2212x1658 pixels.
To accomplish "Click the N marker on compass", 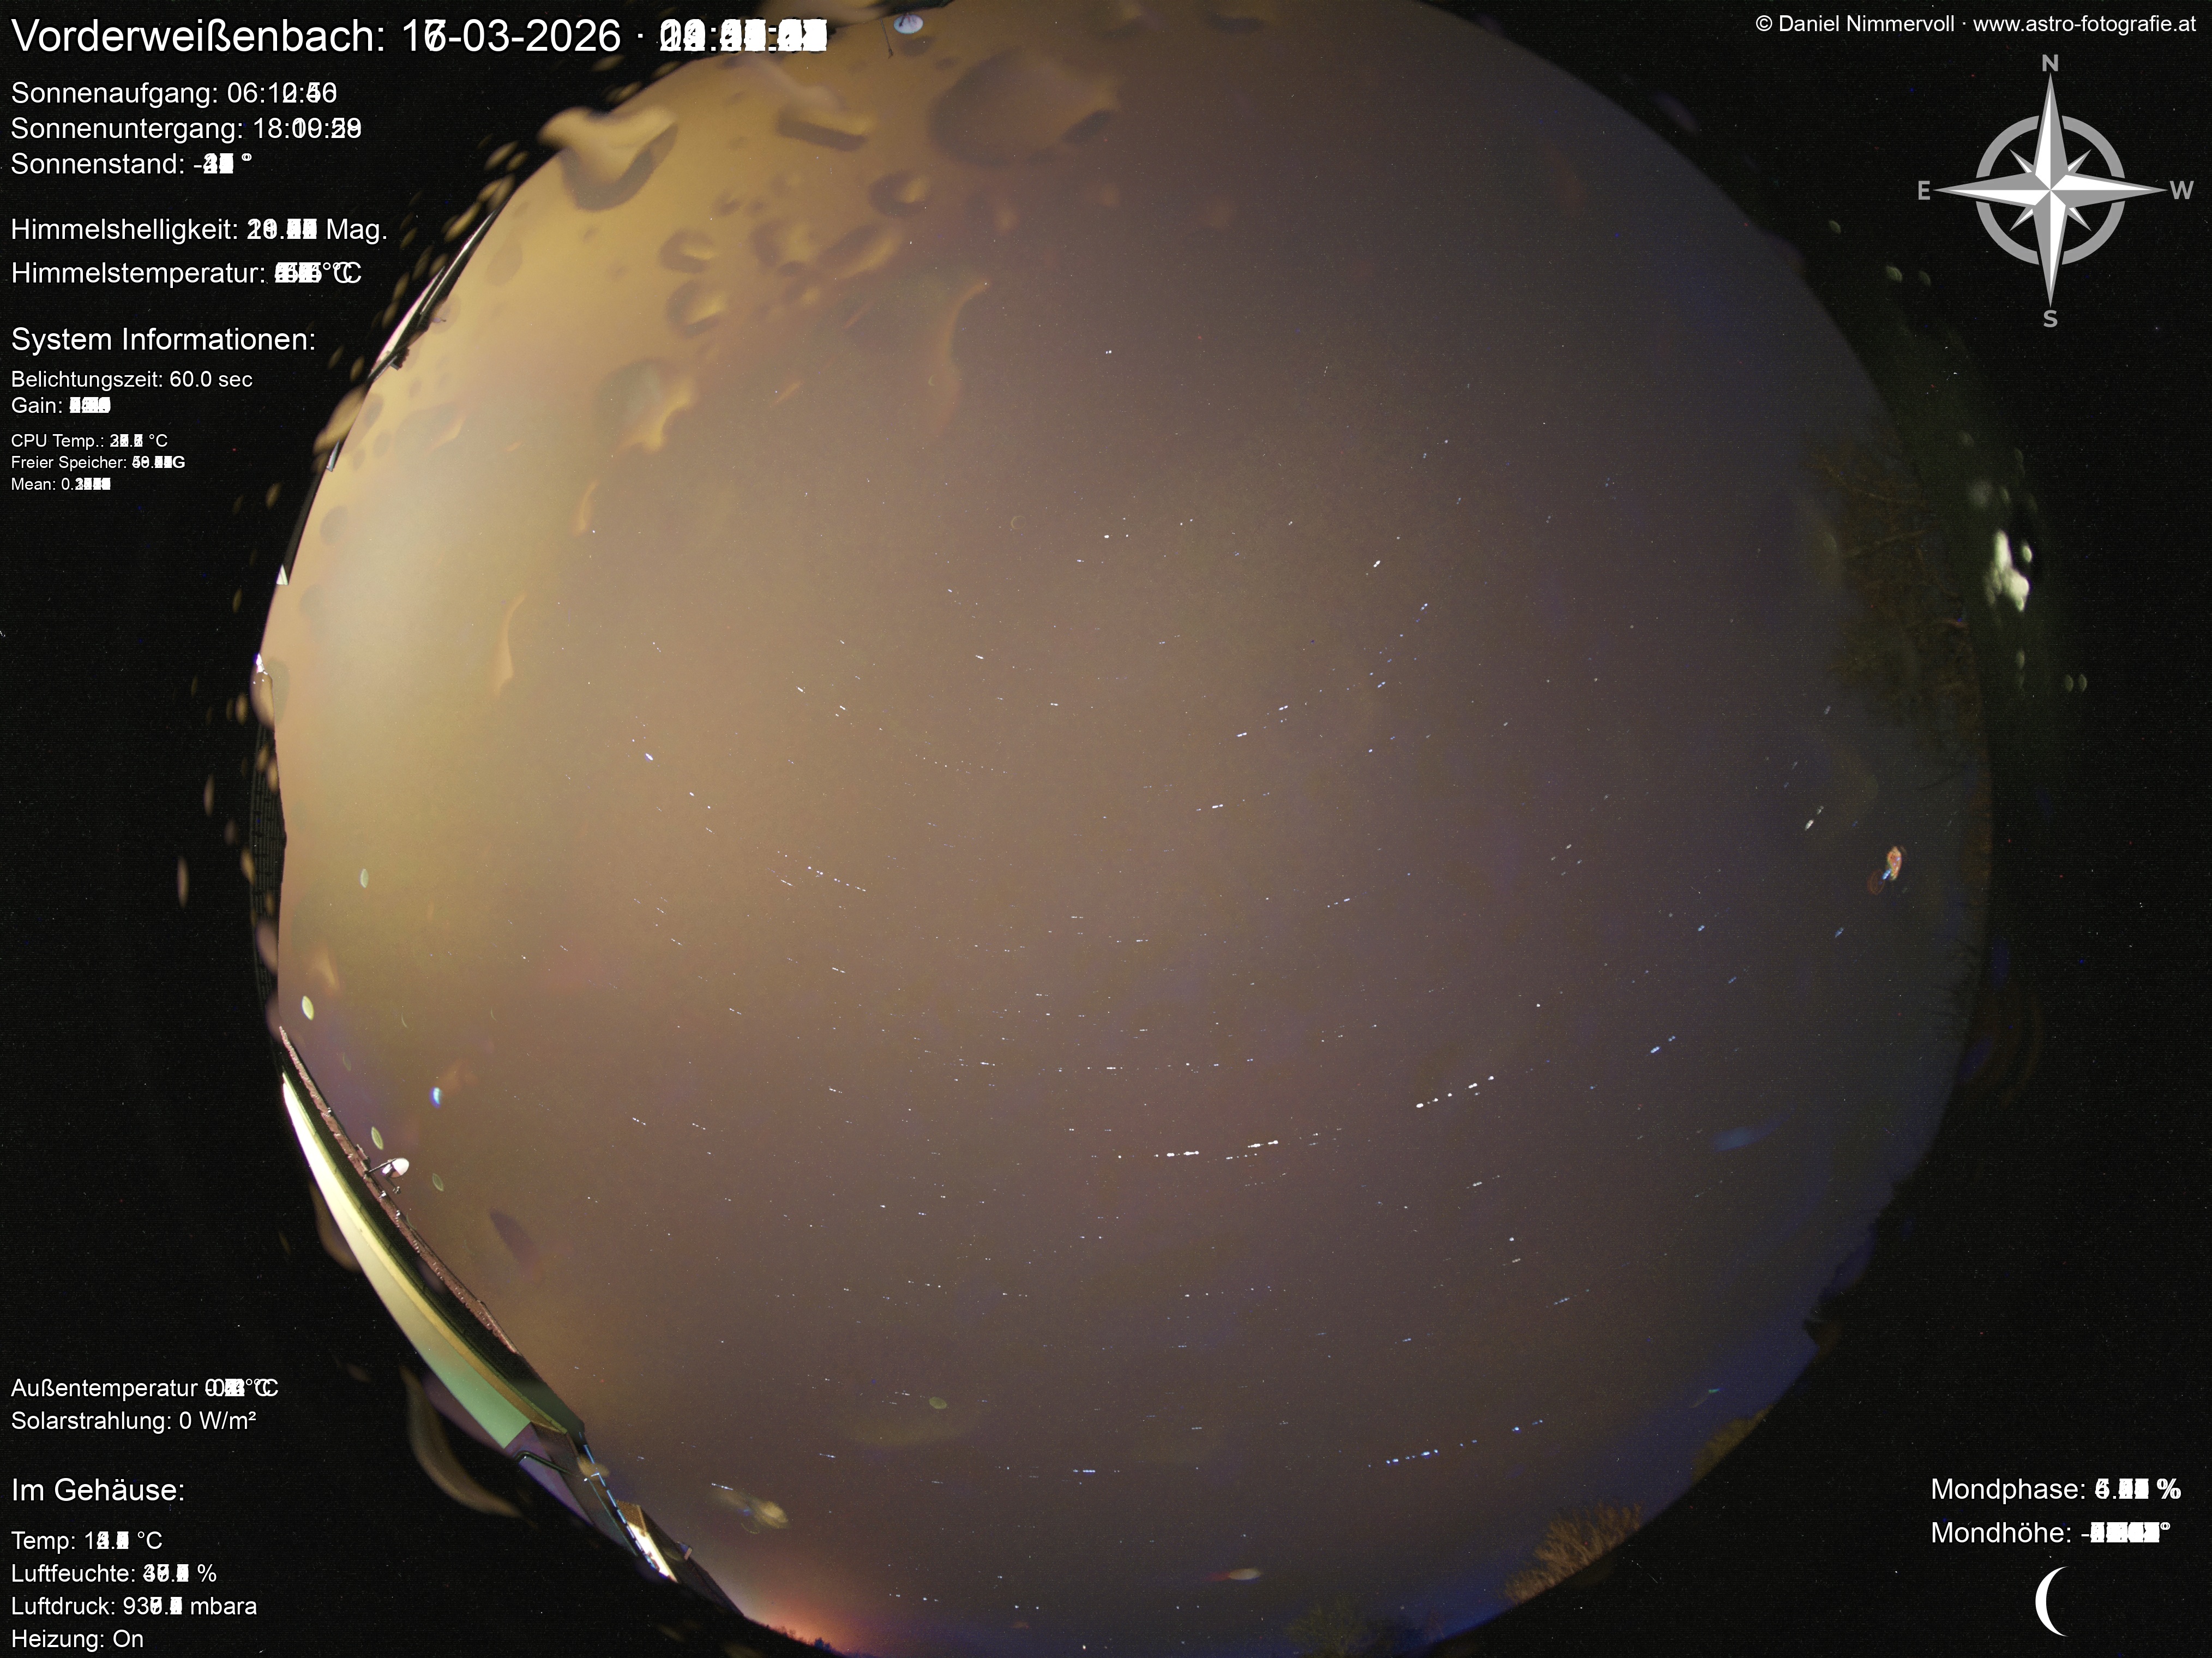I will pyautogui.click(x=2049, y=64).
